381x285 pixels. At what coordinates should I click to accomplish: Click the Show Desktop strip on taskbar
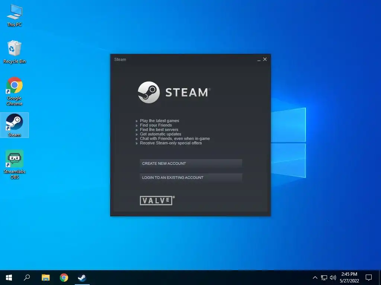(x=380, y=278)
